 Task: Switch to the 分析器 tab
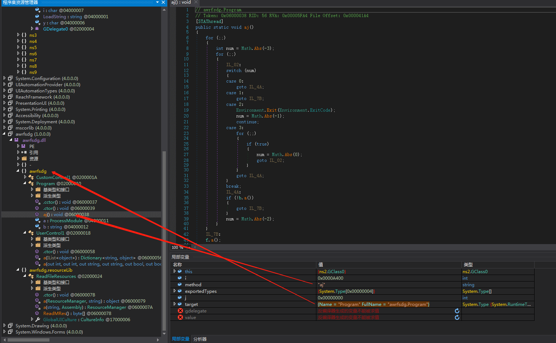pyautogui.click(x=200, y=339)
